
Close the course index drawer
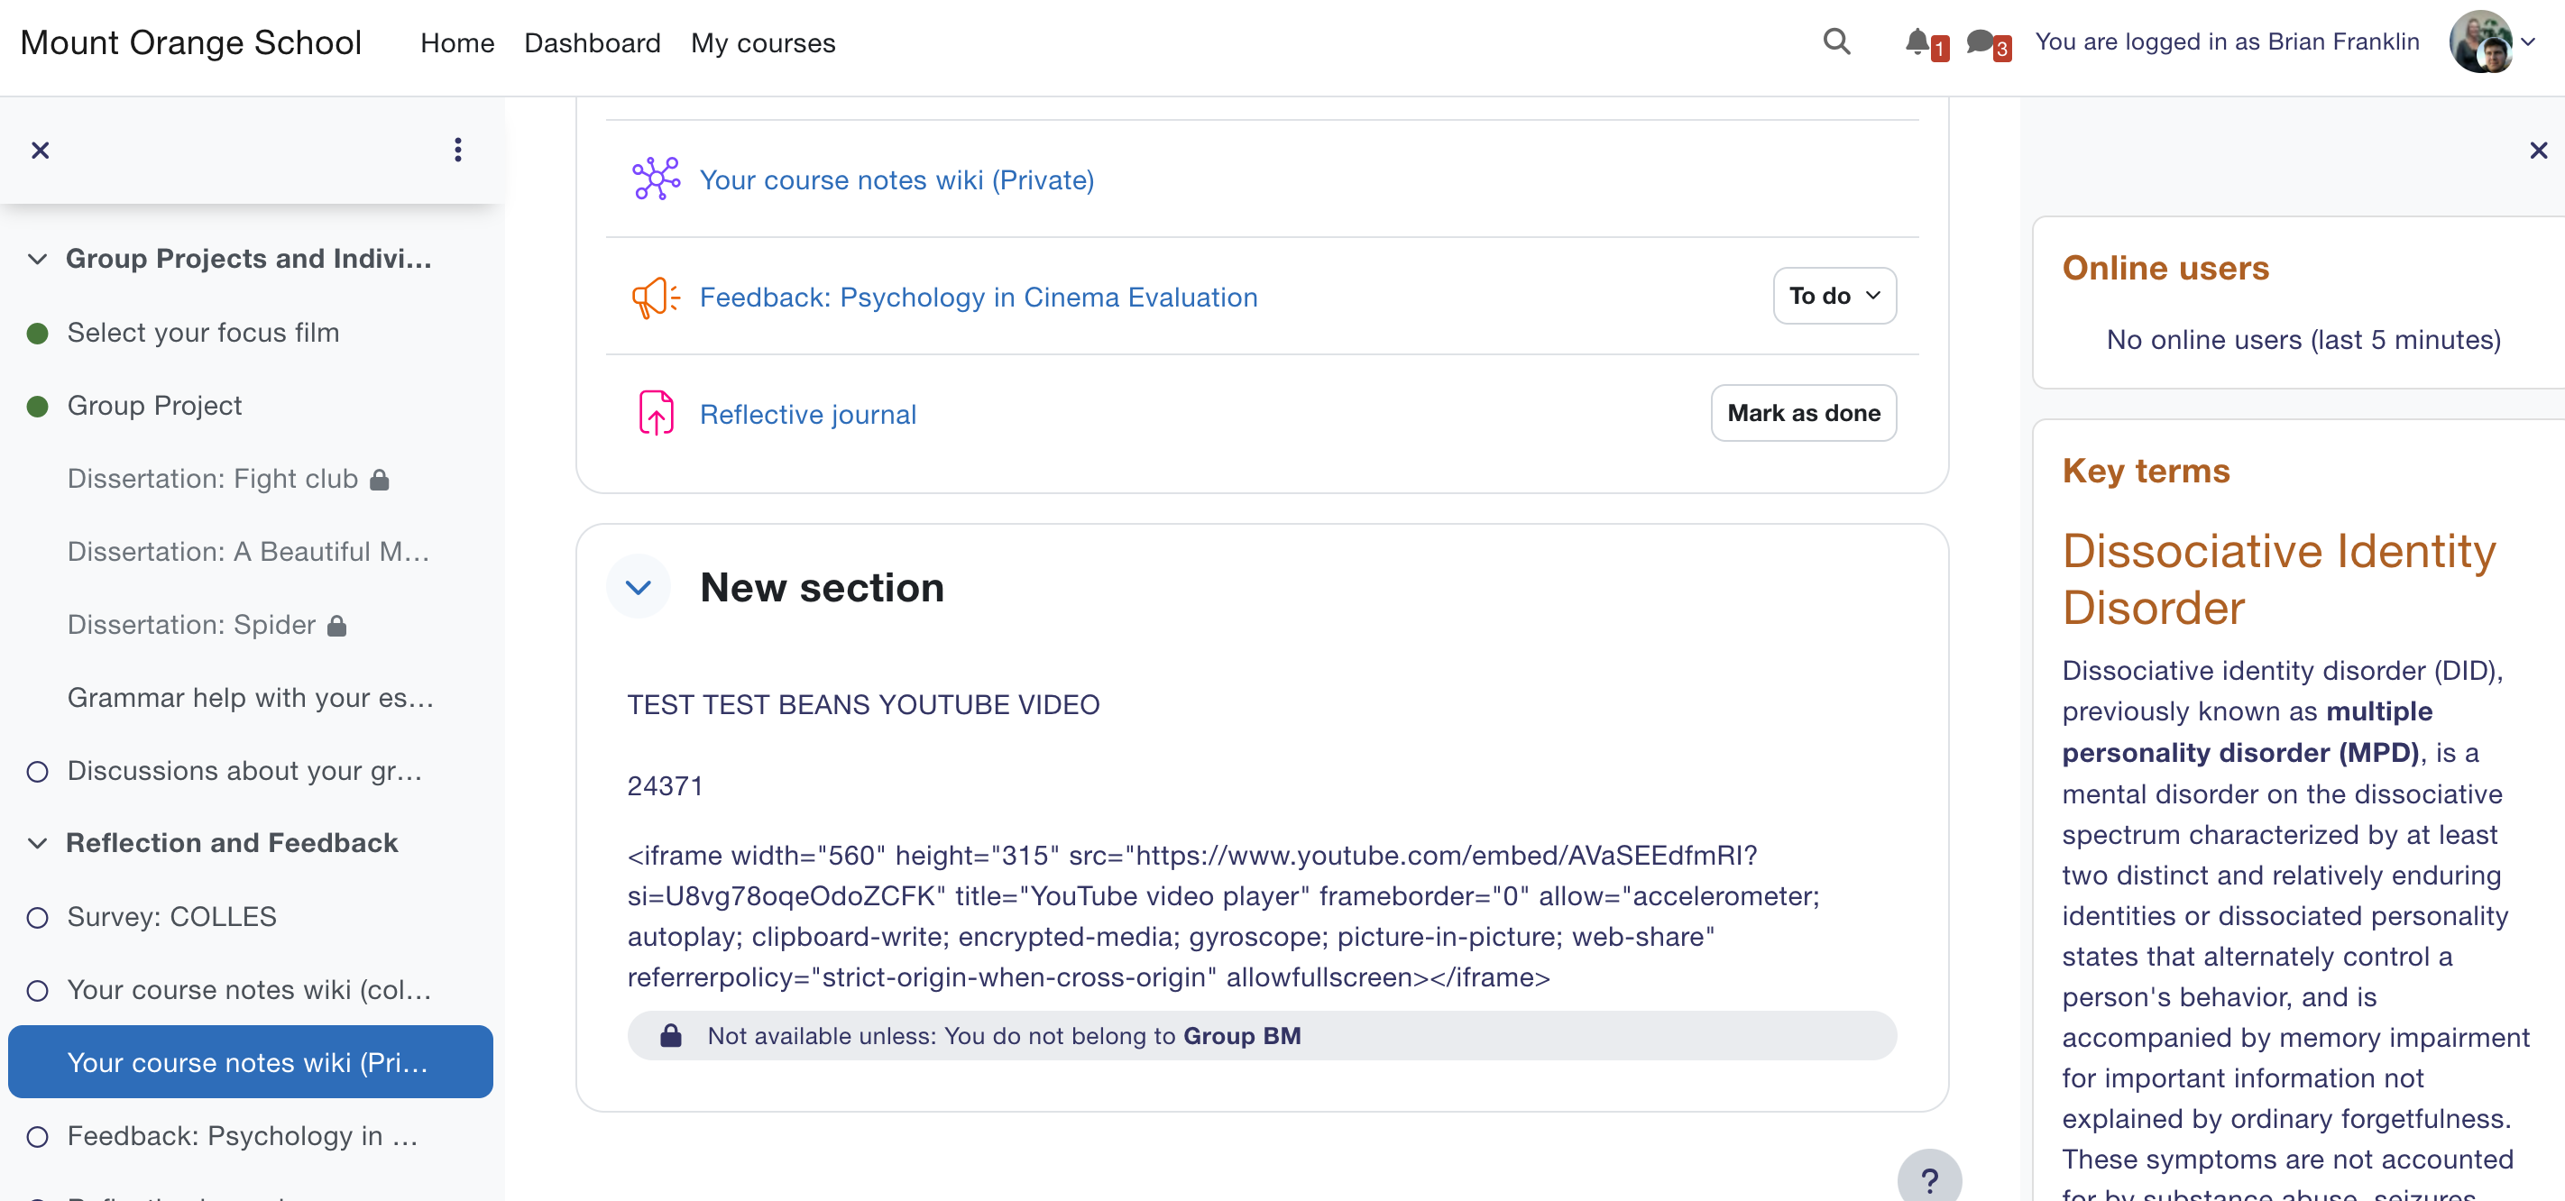click(40, 151)
